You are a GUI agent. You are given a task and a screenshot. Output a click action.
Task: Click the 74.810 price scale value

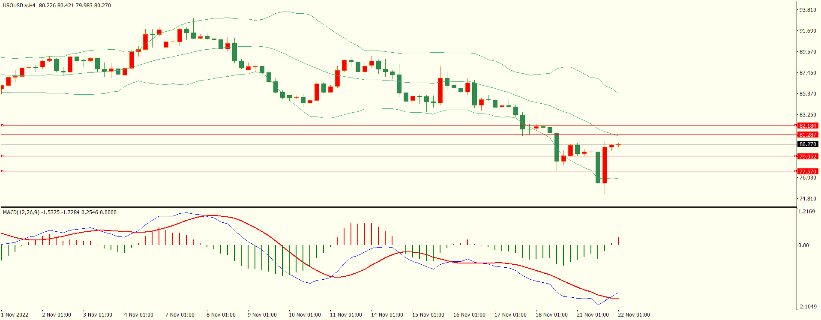click(807, 199)
